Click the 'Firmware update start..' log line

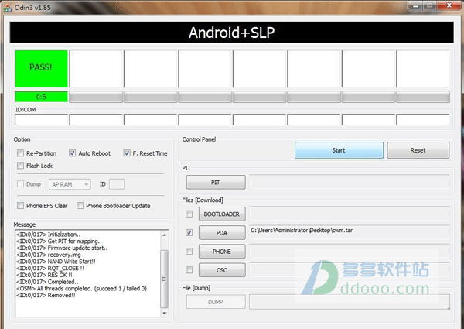click(x=62, y=248)
